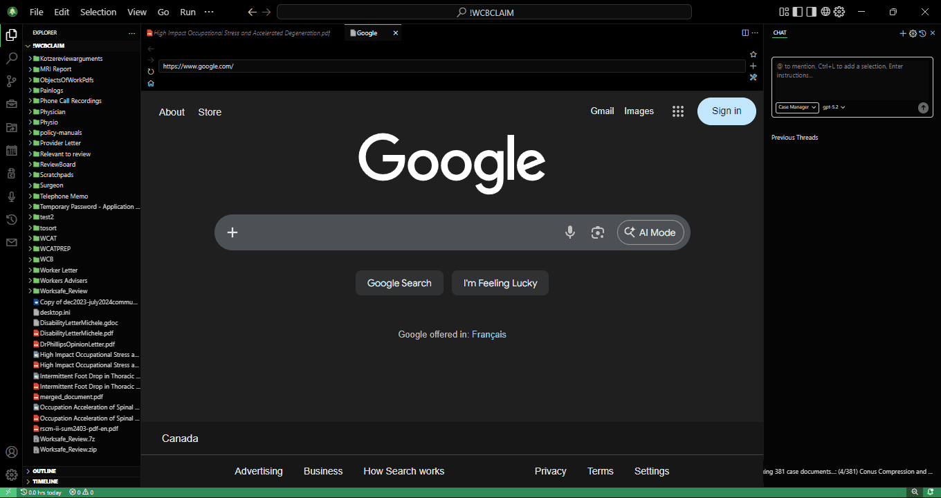Open the gpt-5.2 model selector
Screen dimensions: 941x498
click(834, 107)
